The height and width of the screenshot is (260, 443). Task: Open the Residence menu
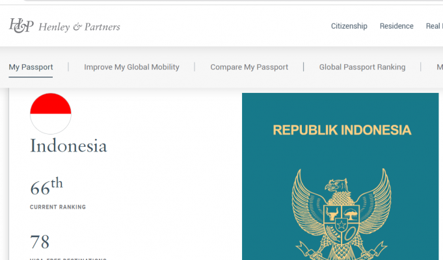coord(397,26)
